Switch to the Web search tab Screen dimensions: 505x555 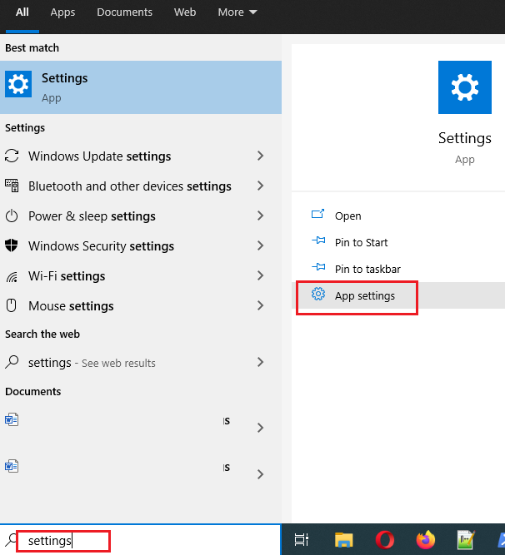185,12
